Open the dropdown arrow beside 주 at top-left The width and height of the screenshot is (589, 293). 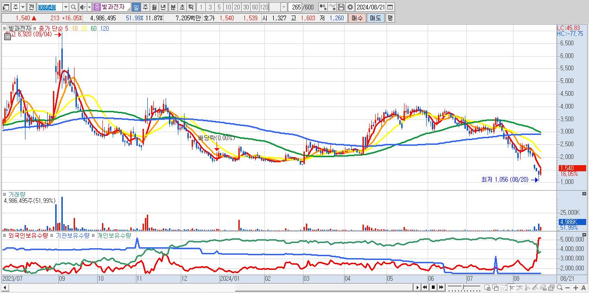tap(23, 7)
